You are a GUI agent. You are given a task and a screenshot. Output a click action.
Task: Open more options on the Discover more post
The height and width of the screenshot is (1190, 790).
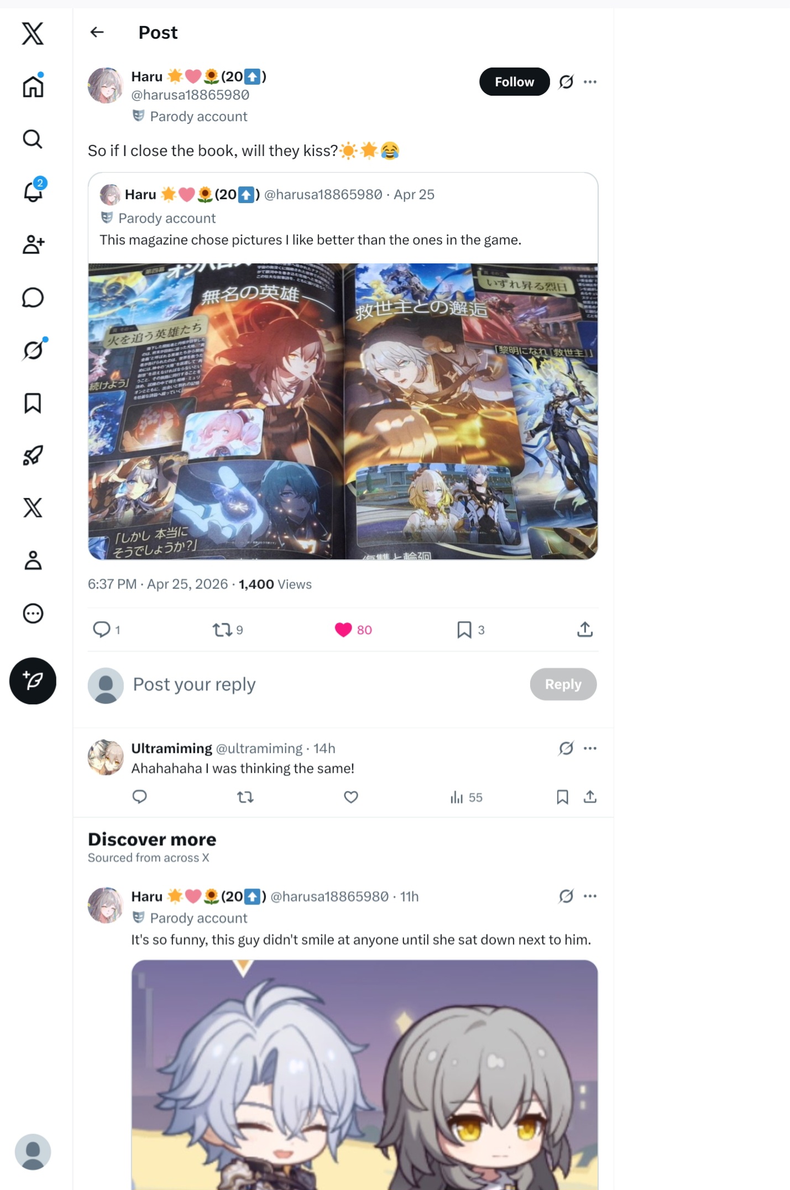tap(590, 896)
